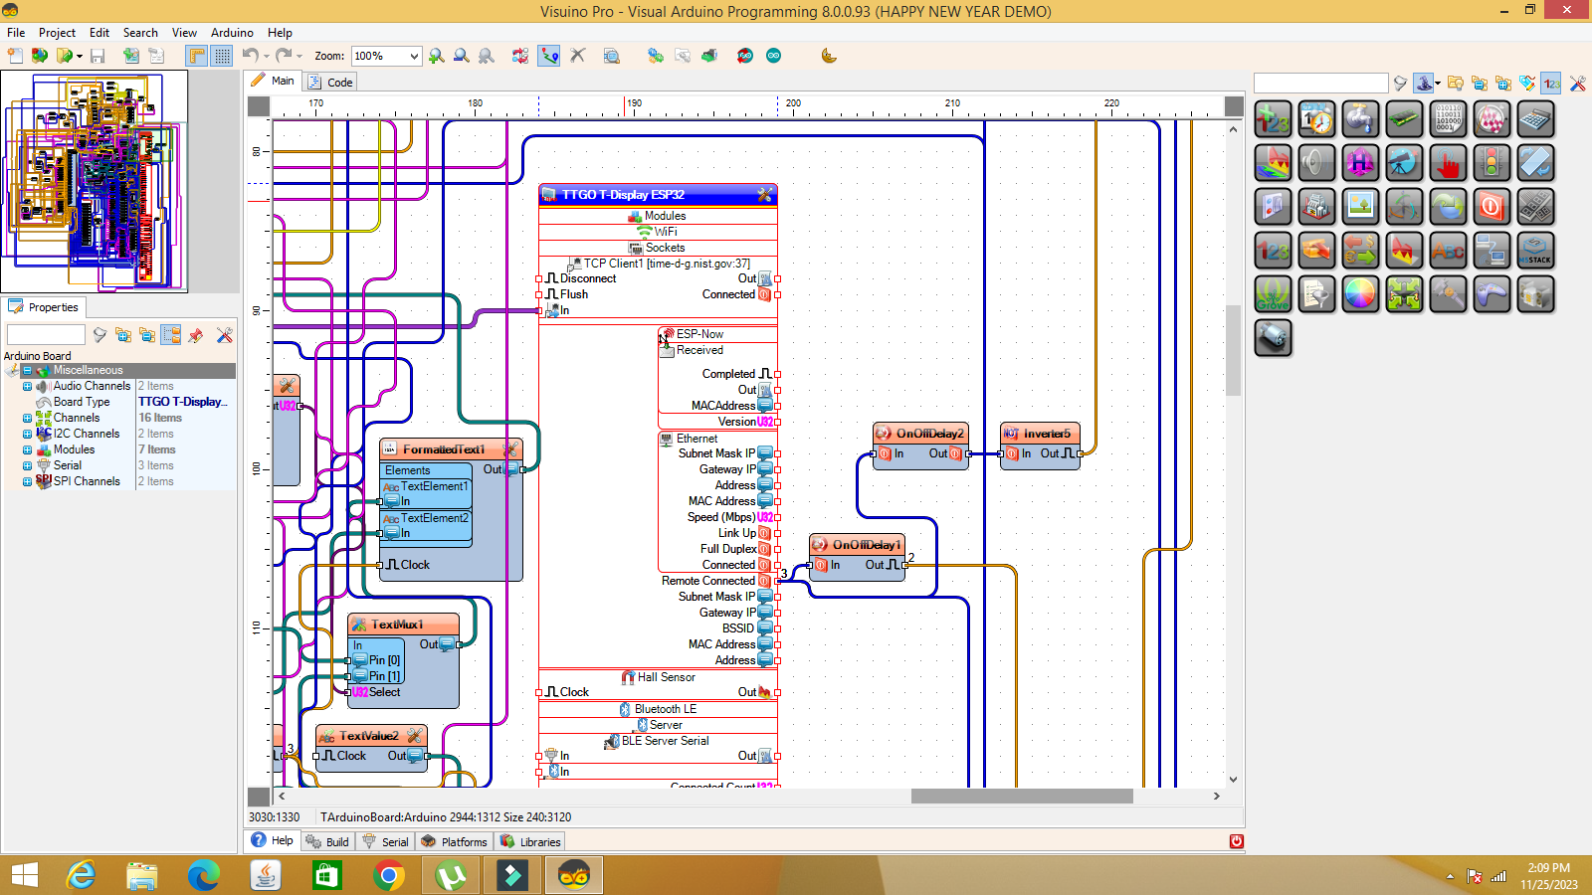Select the traffic light category icon
Image resolution: width=1592 pixels, height=895 pixels.
[1492, 163]
